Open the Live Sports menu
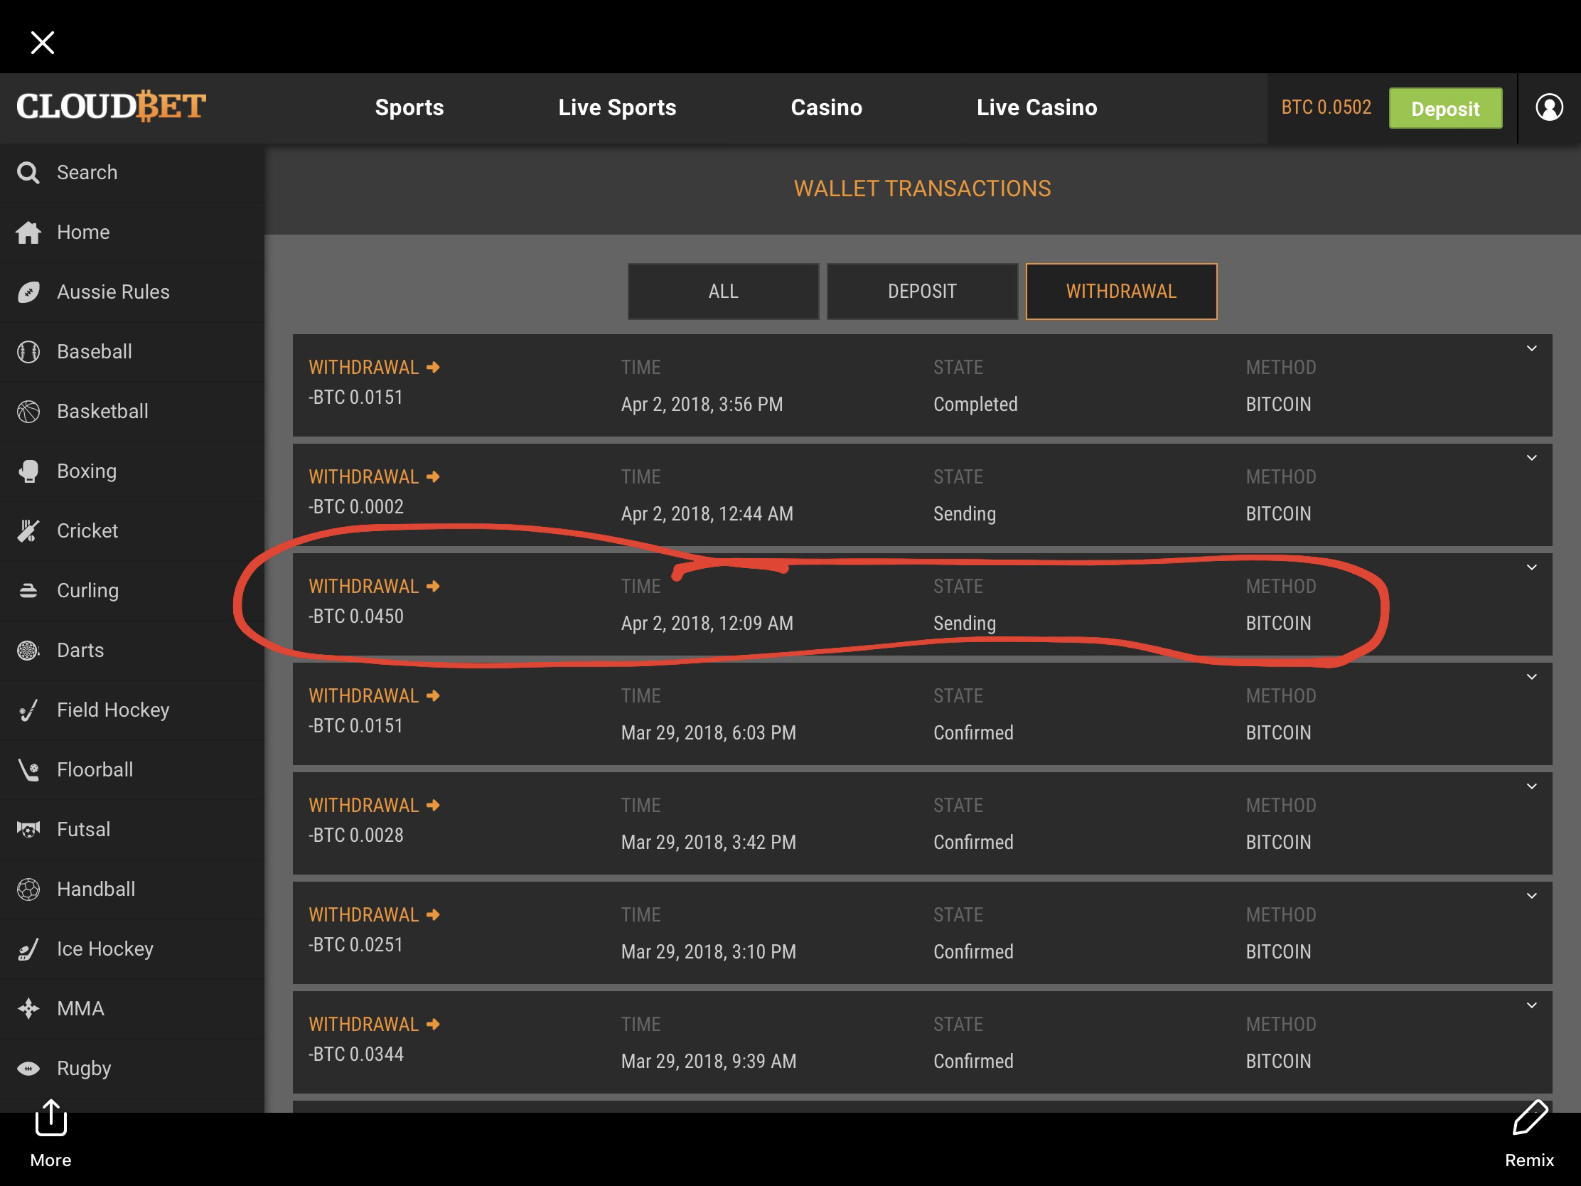This screenshot has height=1186, width=1581. [x=618, y=107]
